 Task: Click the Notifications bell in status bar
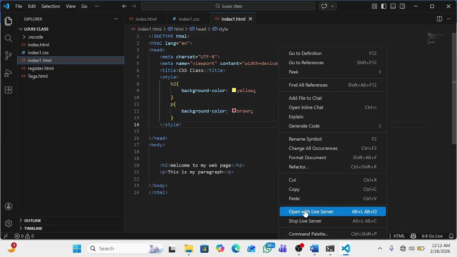tap(451, 236)
